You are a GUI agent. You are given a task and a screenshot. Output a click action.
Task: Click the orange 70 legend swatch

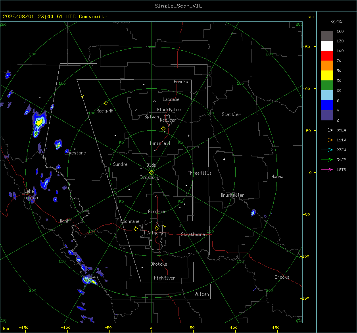tap(327, 65)
